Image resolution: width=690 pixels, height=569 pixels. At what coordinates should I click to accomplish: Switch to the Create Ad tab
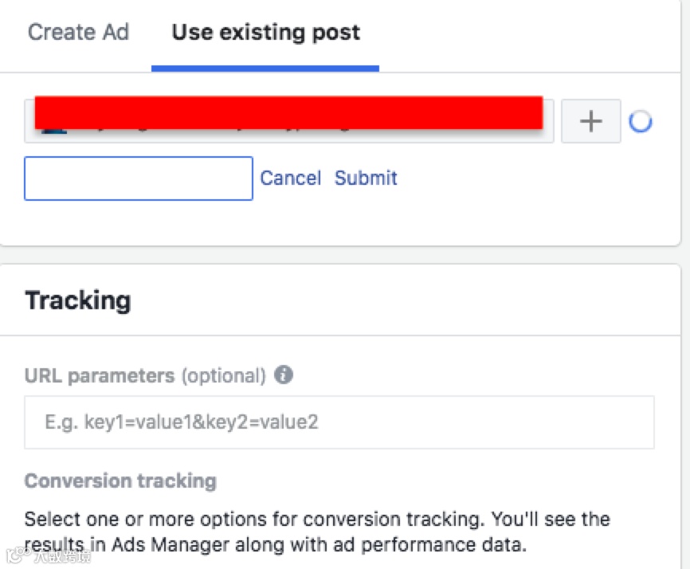pyautogui.click(x=78, y=33)
